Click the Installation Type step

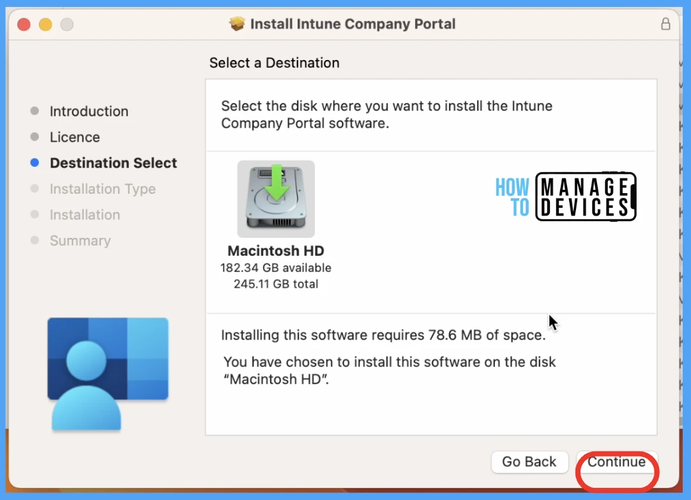tap(103, 189)
